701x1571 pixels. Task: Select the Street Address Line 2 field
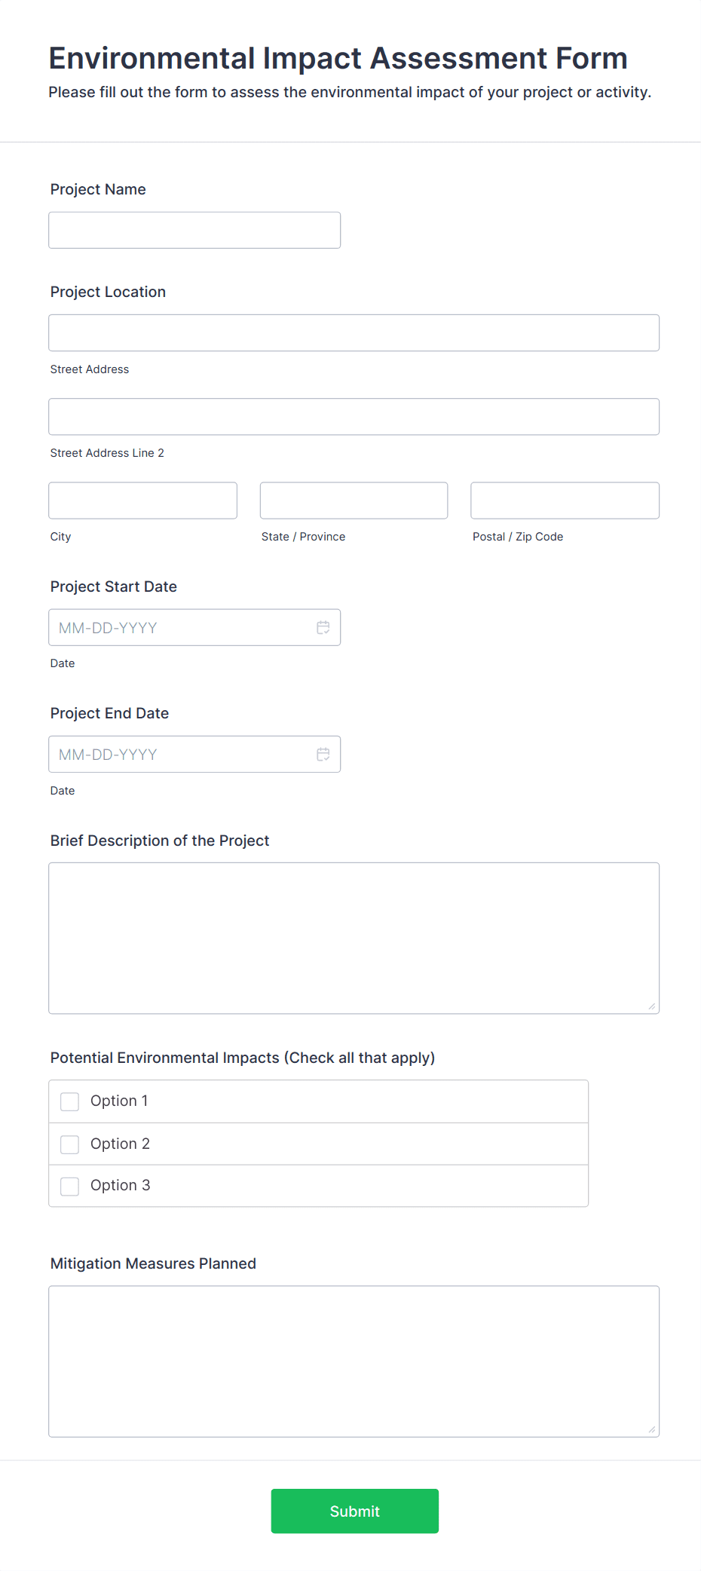(354, 416)
